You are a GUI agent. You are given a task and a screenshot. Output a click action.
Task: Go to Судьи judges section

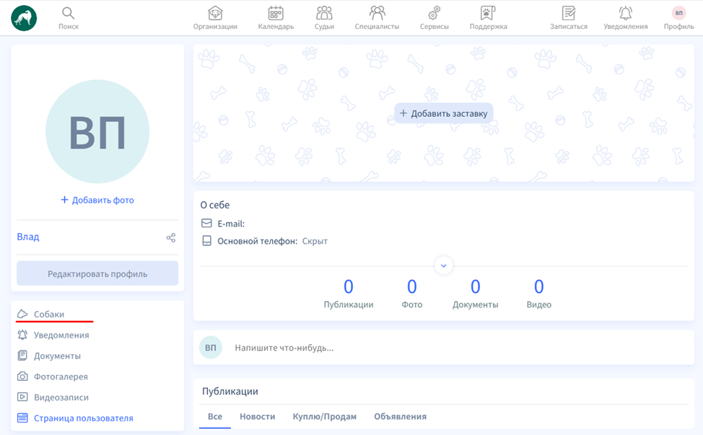(x=324, y=14)
